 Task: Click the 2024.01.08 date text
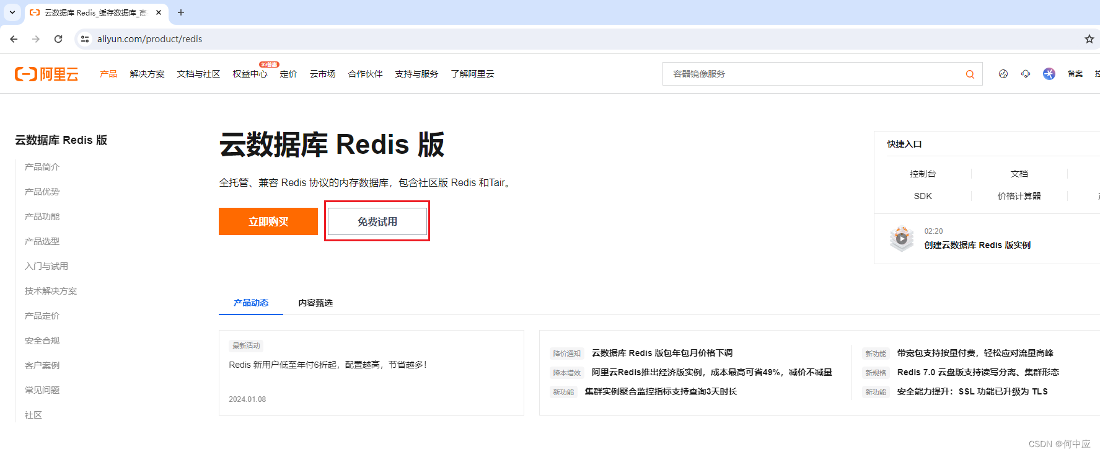[x=247, y=399]
